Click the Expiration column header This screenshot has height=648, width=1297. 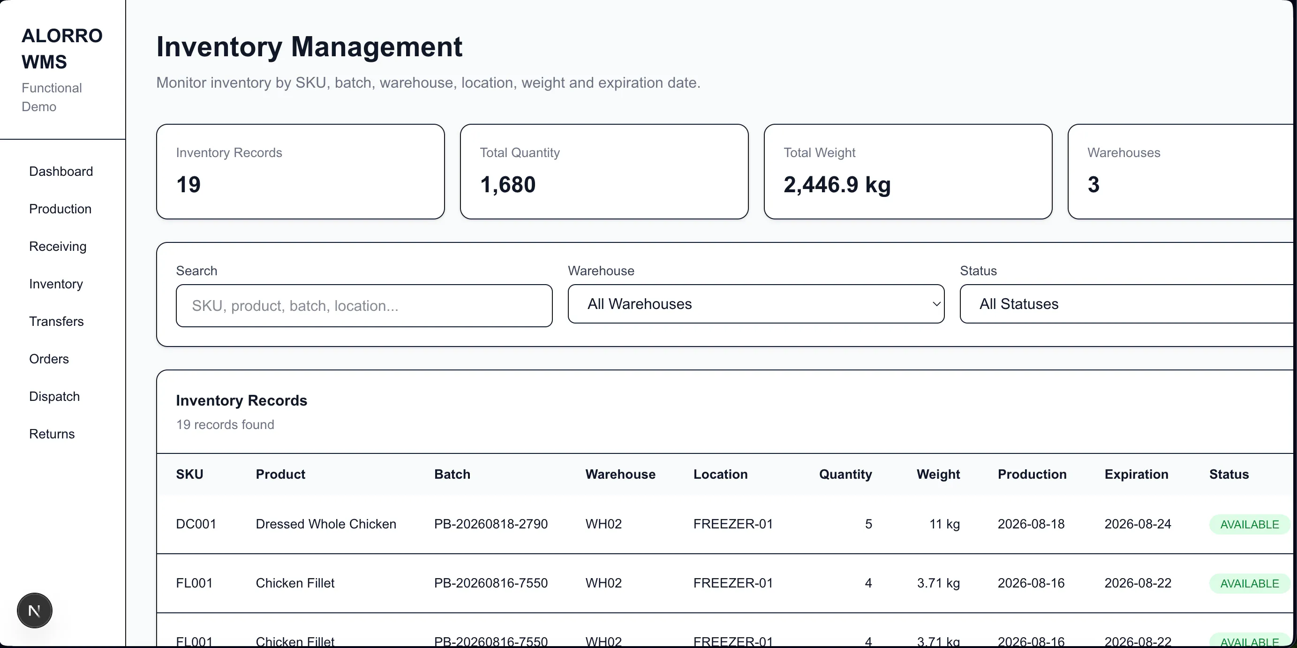click(x=1136, y=475)
